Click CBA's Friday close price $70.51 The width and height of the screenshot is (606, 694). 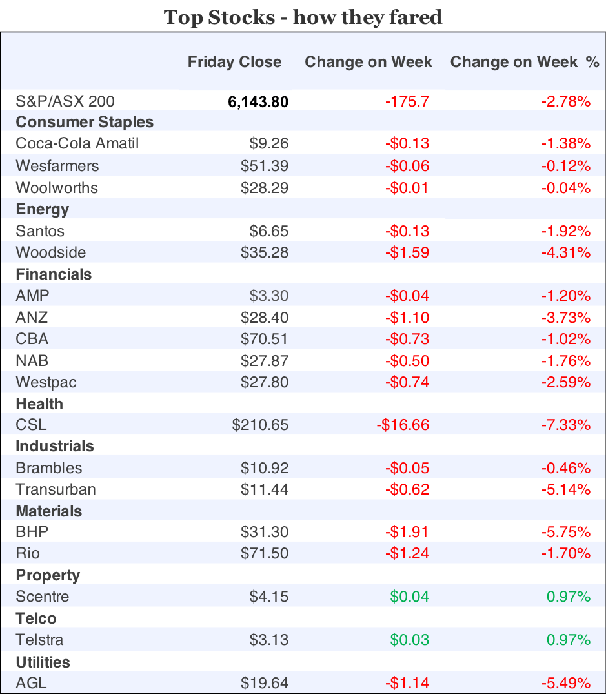coord(265,339)
